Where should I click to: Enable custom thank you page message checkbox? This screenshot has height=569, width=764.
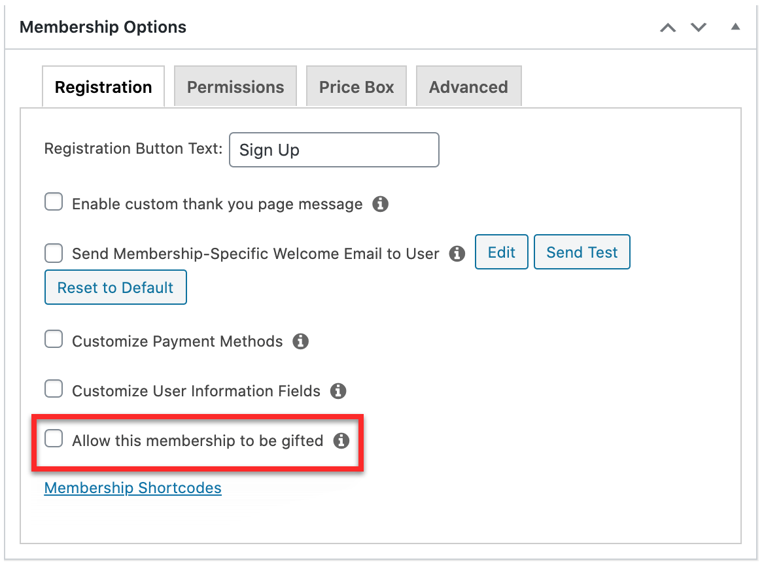[54, 201]
